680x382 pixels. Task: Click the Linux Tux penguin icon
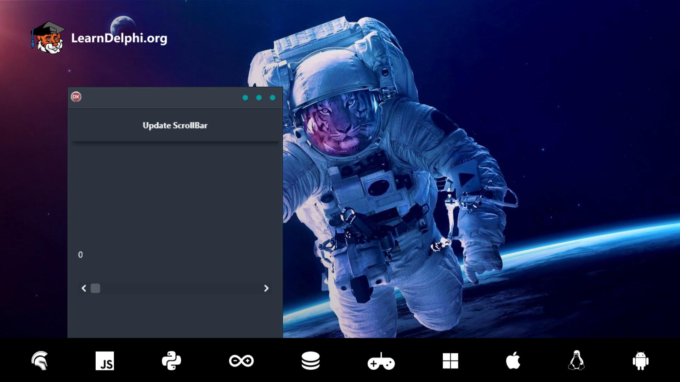click(x=577, y=361)
